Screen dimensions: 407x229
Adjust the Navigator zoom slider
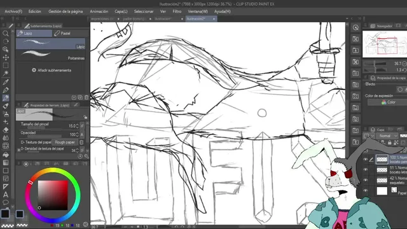(x=375, y=64)
